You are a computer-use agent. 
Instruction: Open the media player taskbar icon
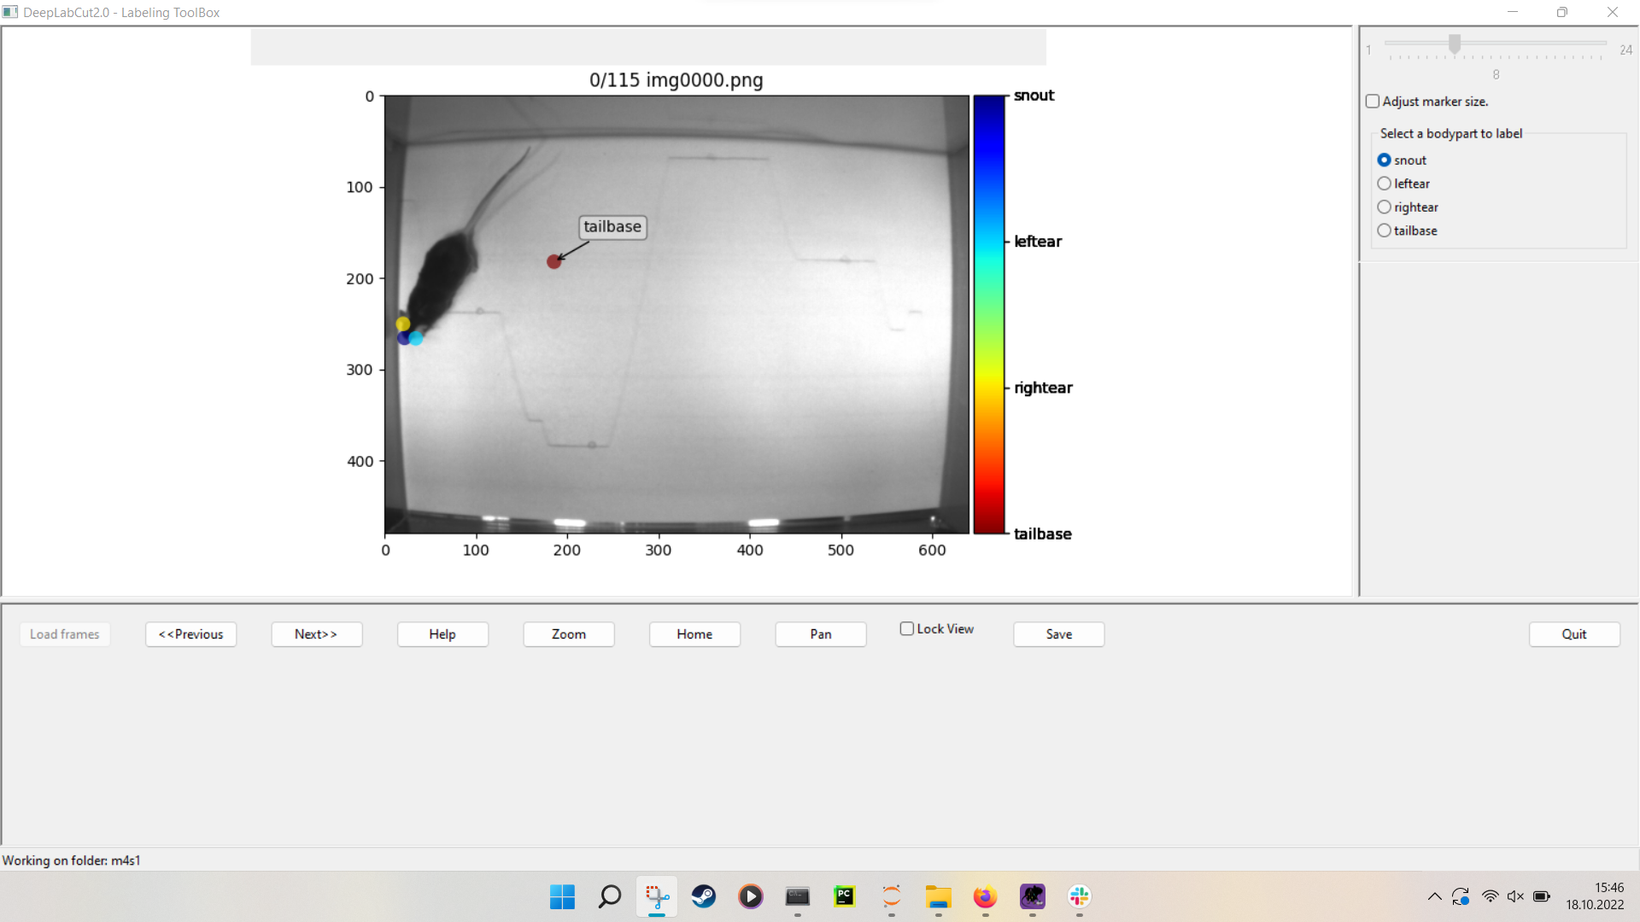pos(750,896)
